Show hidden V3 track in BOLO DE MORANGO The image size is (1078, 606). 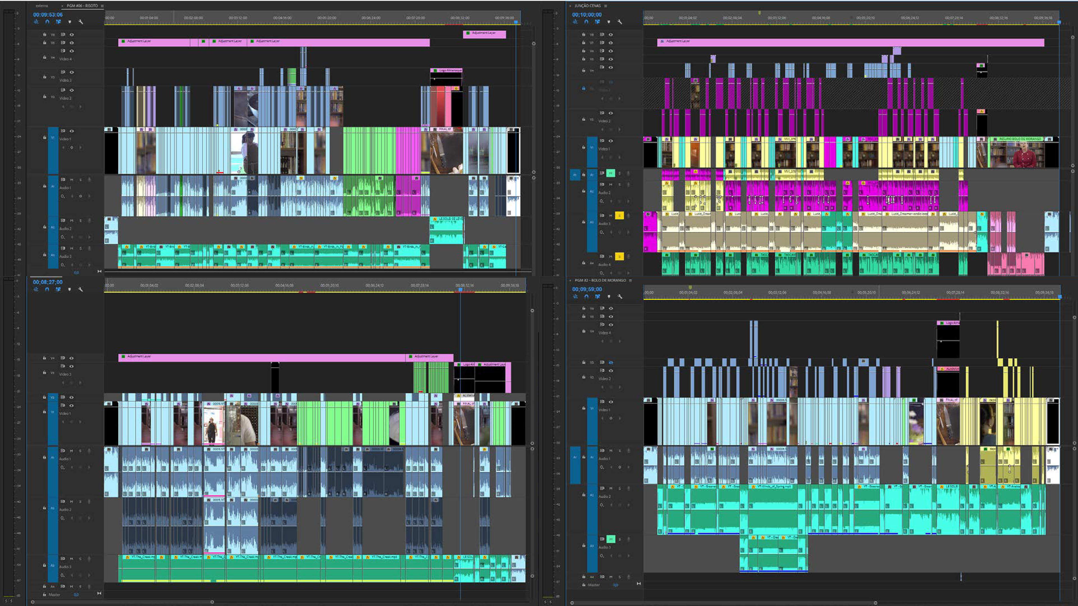611,362
